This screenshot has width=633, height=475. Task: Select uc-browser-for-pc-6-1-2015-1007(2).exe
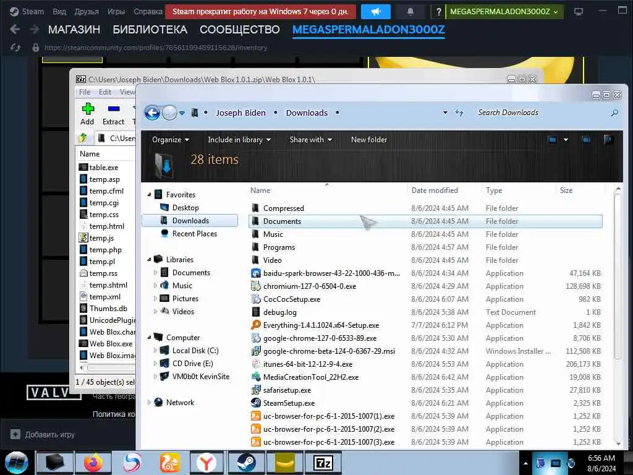[329, 429]
